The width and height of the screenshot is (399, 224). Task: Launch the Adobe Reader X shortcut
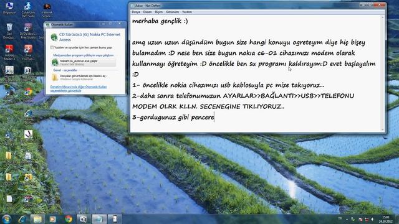[x=9, y=52]
